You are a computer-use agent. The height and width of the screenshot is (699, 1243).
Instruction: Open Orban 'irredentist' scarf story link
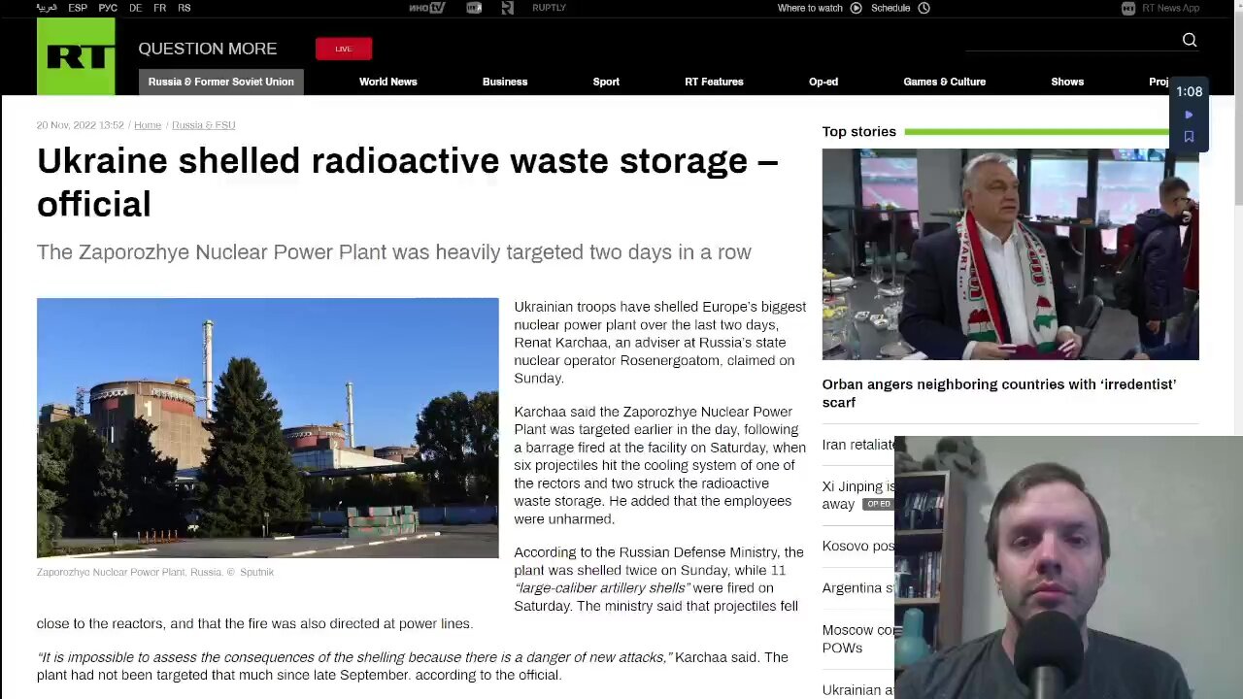coord(999,393)
